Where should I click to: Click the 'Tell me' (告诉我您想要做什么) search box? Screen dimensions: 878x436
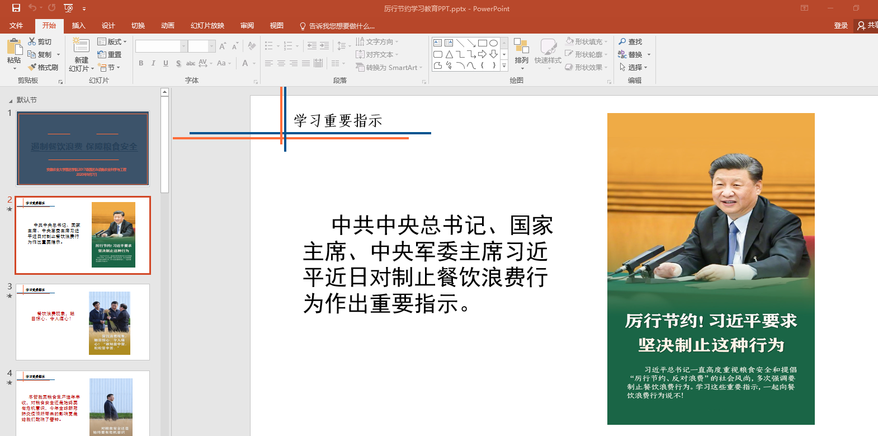click(341, 26)
